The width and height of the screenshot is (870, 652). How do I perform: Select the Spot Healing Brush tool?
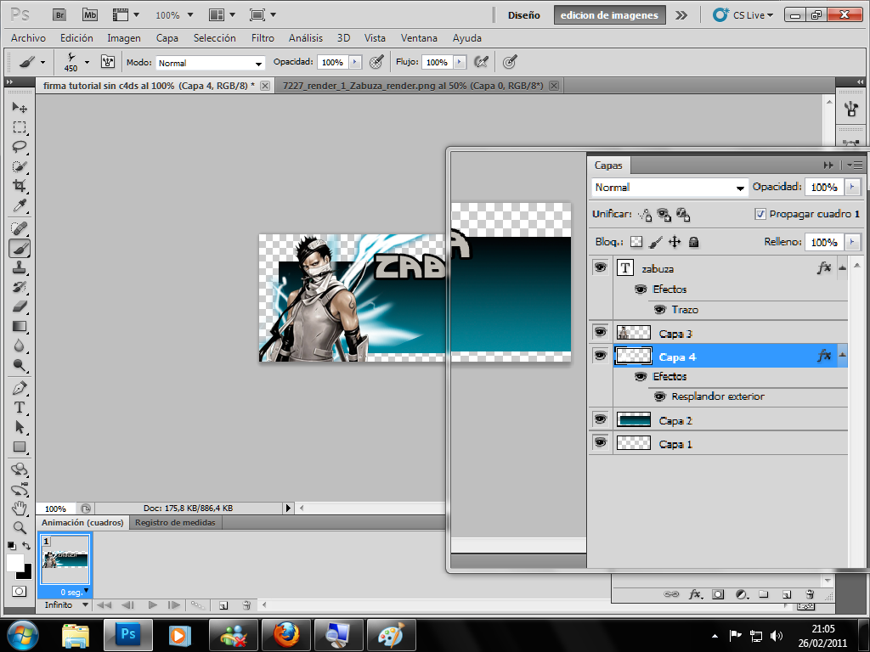(20, 228)
